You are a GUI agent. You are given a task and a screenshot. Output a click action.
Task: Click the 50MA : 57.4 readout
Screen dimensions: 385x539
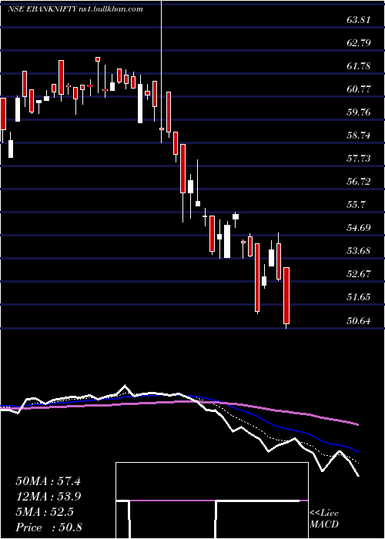[48, 481]
